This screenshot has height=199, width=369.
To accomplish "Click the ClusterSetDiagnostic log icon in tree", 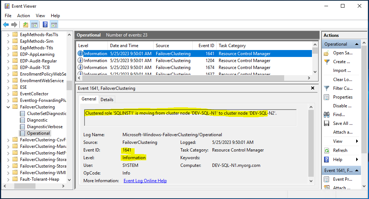I will pos(22,114).
